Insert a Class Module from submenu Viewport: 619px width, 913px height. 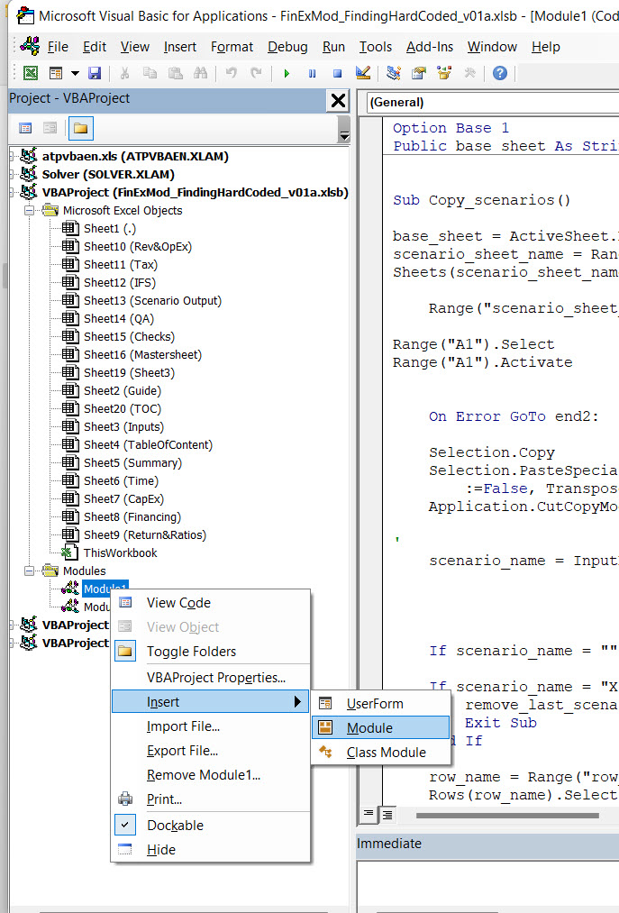click(381, 753)
